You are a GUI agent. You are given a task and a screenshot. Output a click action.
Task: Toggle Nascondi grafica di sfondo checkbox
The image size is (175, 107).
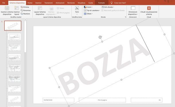coord(102,11)
